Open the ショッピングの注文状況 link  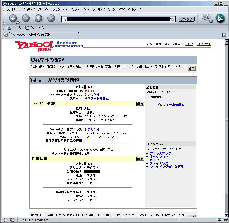coord(167,166)
